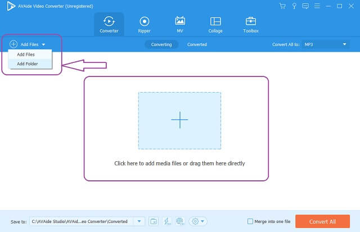Open the feedback chat icon
This screenshot has height=232, width=360.
point(305,6)
